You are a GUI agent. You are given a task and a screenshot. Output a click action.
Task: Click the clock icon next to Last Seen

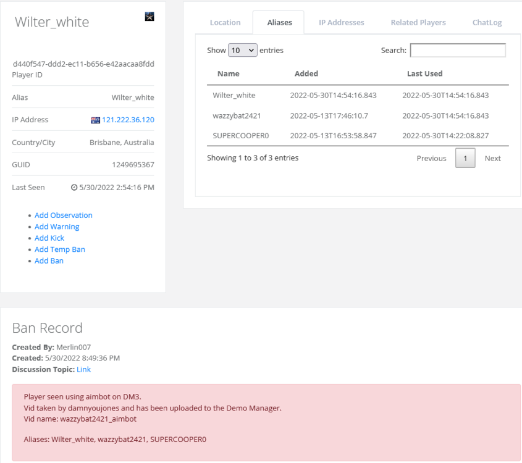74,188
